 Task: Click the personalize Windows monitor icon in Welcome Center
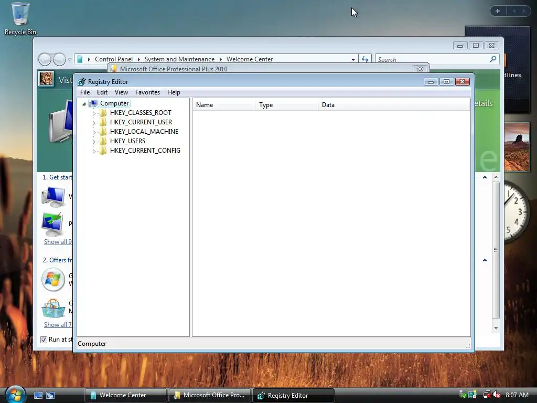click(52, 224)
